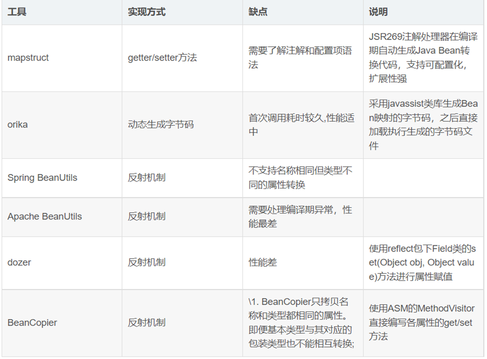Click the getter/setter方法 cell
This screenshot has height=359, width=487.
(182, 58)
